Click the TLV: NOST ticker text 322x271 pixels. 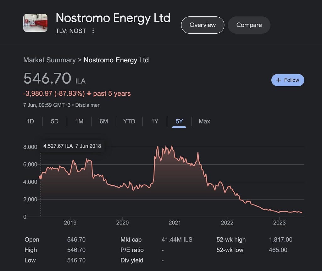click(71, 31)
